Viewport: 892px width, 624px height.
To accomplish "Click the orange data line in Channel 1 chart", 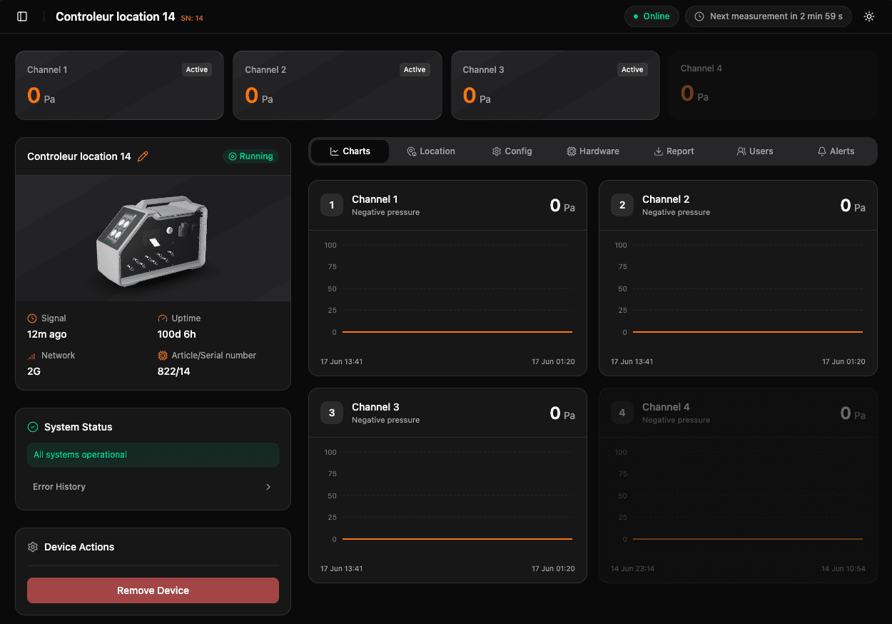I will 457,332.
